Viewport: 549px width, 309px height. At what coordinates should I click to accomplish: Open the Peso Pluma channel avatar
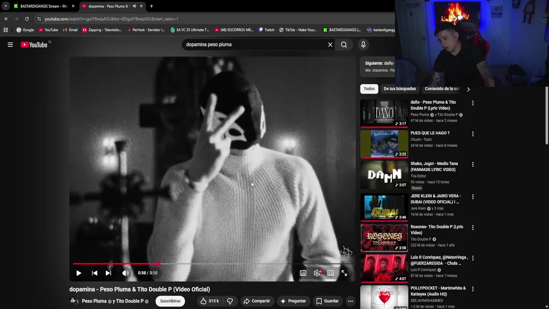[74, 301]
